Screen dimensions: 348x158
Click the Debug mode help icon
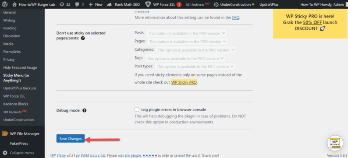84,110
